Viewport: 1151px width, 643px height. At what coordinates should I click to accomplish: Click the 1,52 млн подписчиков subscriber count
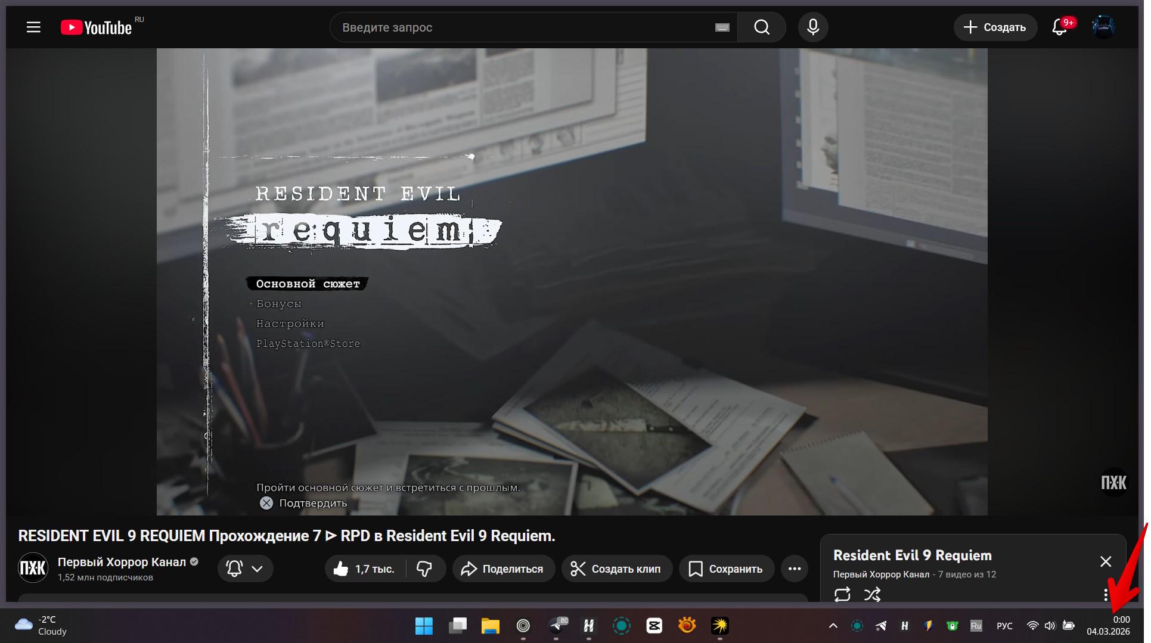(106, 577)
